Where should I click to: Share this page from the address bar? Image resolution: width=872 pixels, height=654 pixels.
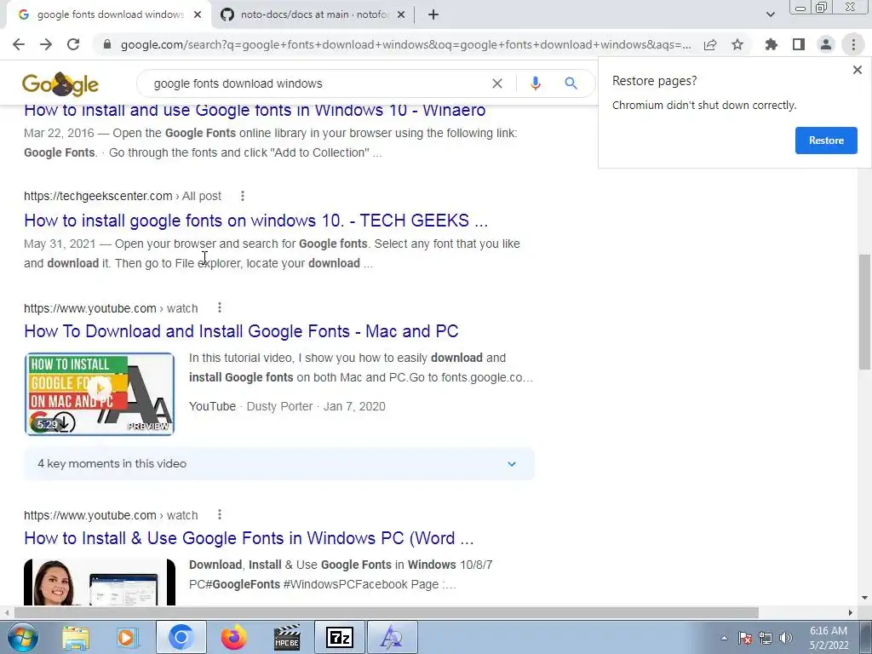pos(710,44)
